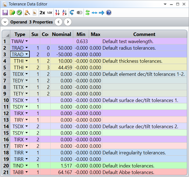189x177 pixels.
Task: Click the green checkmark tolerance check icon
Action: [19, 13]
